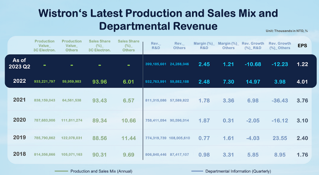The width and height of the screenshot is (319, 175).
Task: Click the 2021 row label
Action: point(19,100)
